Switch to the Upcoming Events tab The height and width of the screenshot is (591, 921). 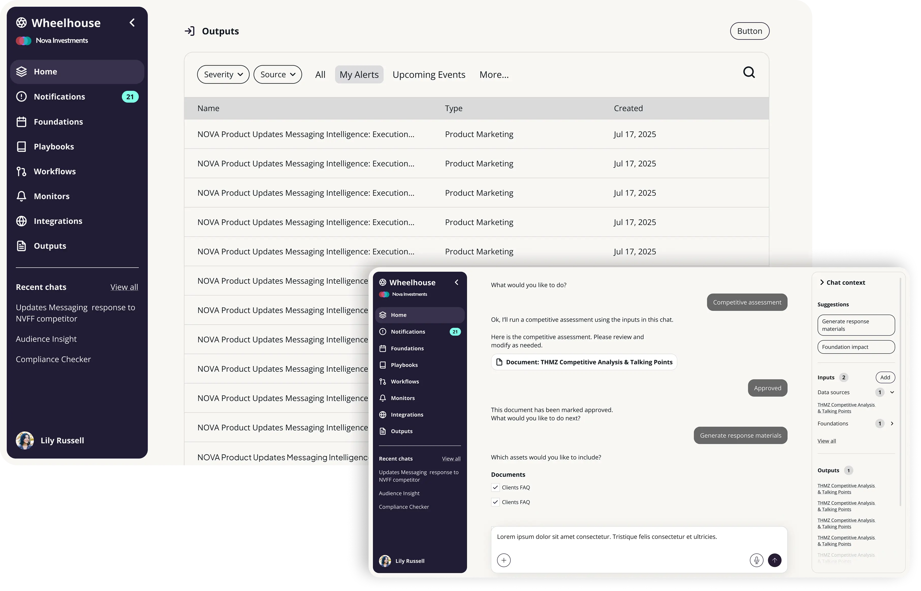click(429, 74)
